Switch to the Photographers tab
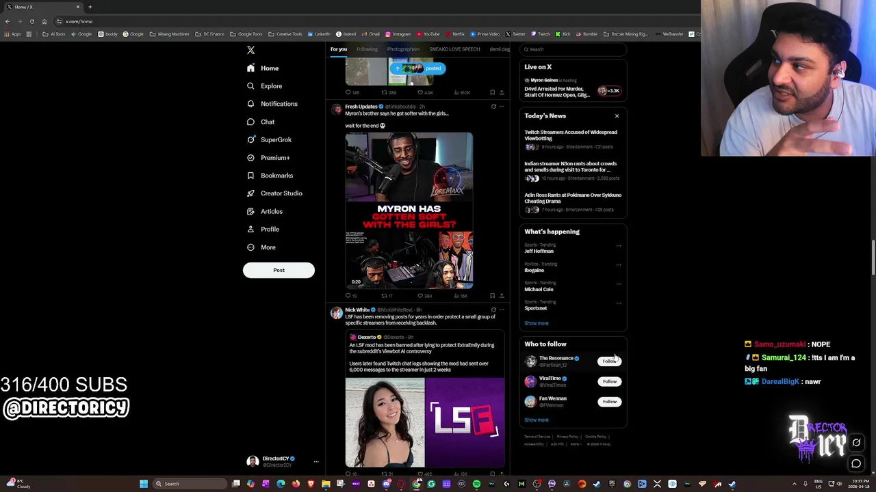876x492 pixels. tap(403, 49)
